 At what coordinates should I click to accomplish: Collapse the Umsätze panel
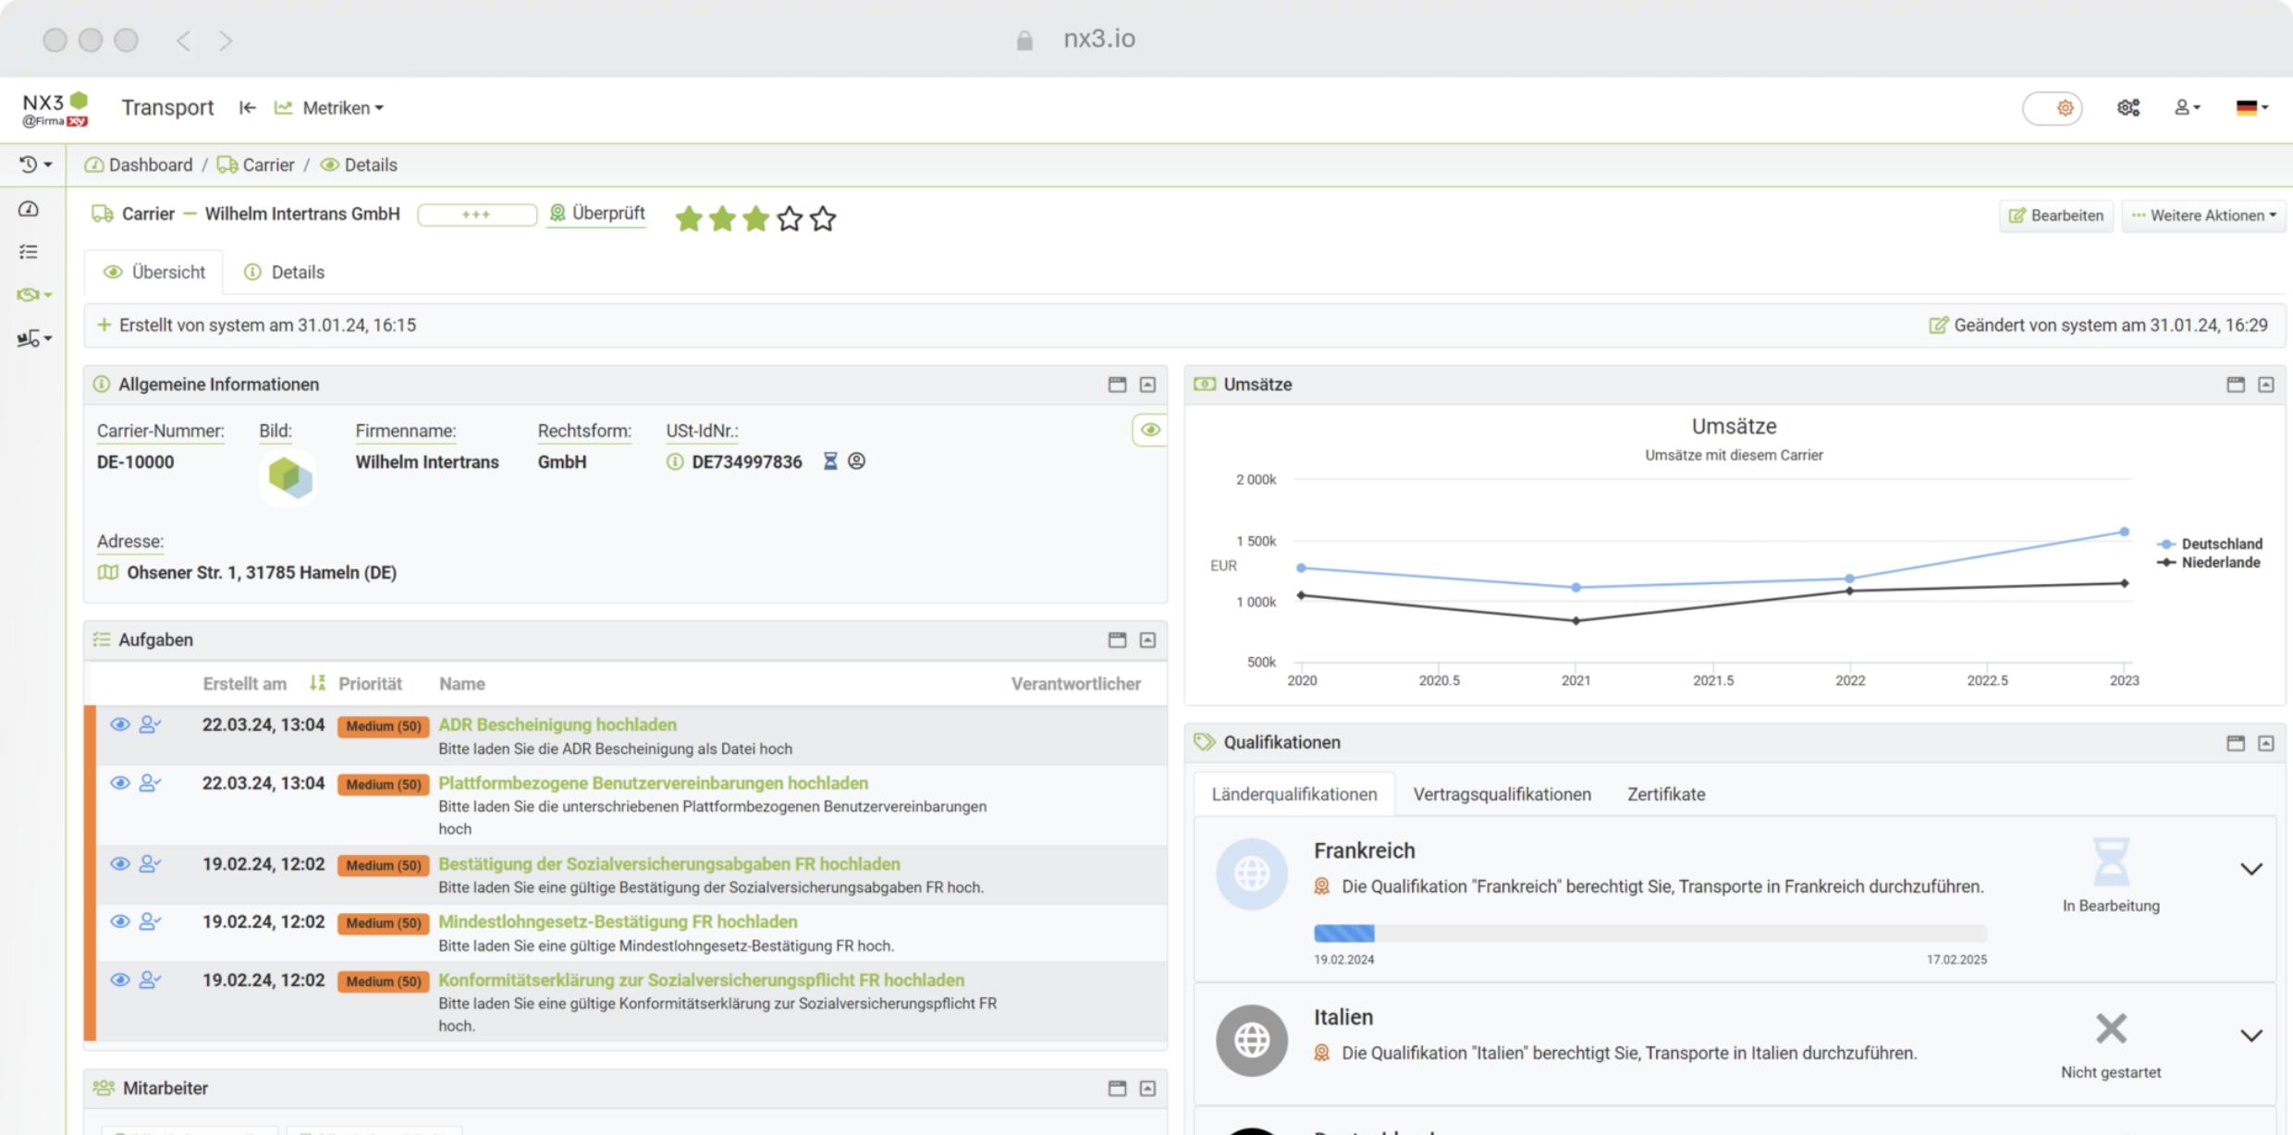[2265, 384]
